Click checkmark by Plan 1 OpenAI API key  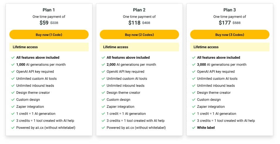[x=13, y=72]
